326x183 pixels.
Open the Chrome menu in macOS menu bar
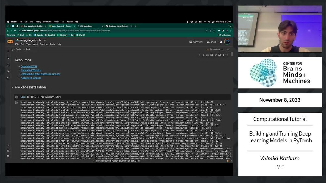click(14, 22)
